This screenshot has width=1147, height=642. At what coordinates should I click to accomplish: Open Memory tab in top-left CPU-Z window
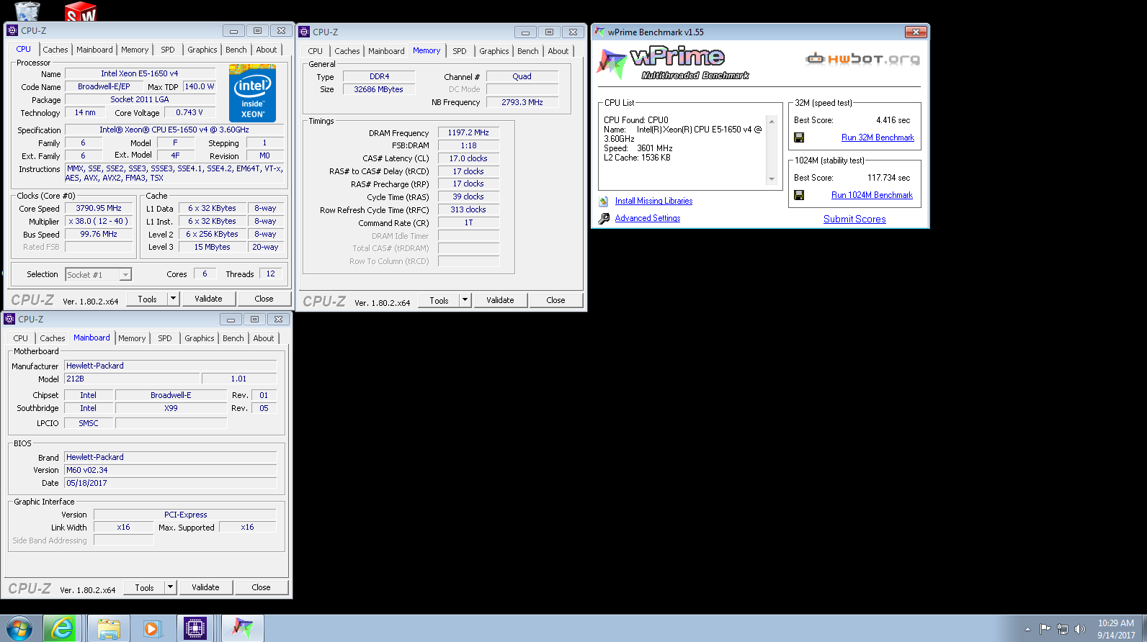(x=135, y=50)
